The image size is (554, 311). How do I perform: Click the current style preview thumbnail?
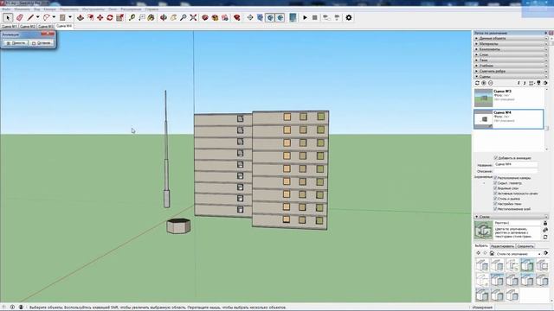483,231
